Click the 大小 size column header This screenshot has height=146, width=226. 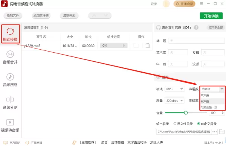(70, 37)
